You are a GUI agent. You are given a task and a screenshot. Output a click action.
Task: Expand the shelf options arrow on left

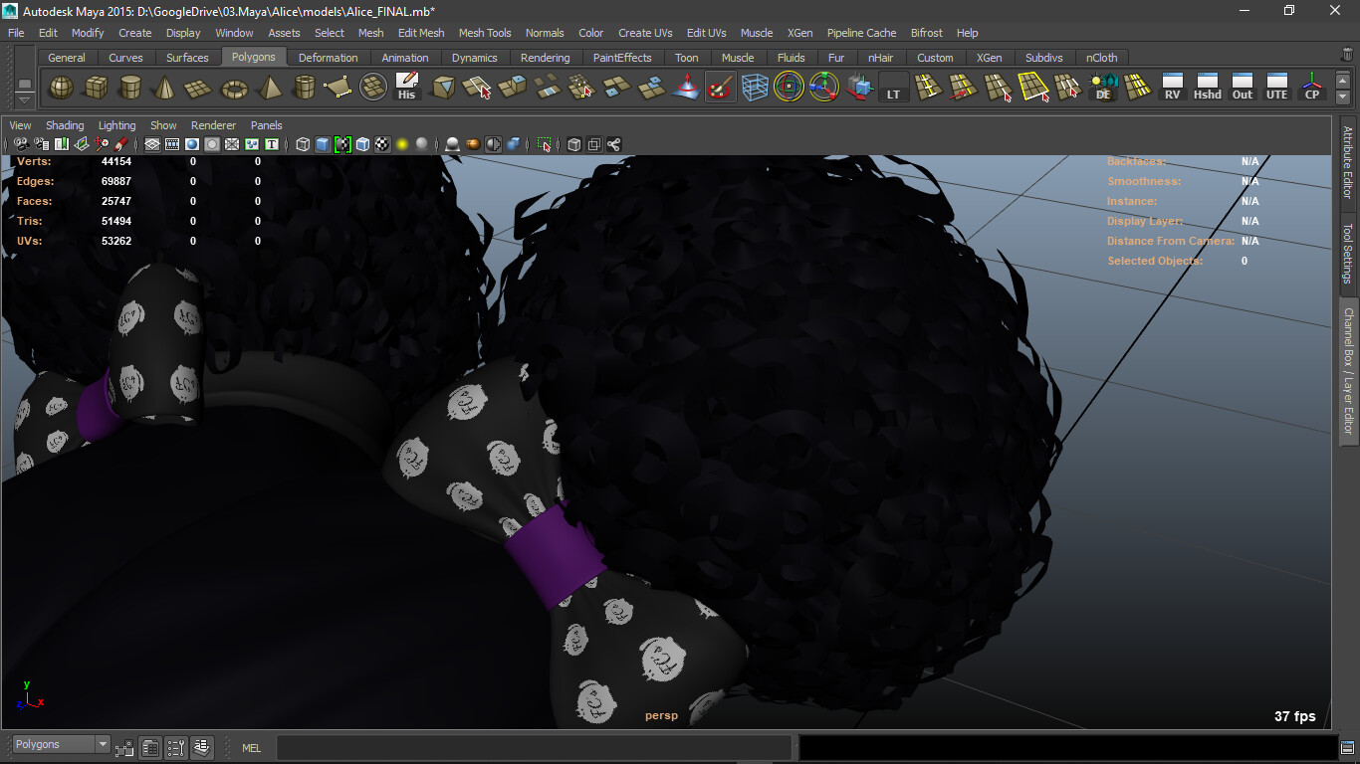24,91
